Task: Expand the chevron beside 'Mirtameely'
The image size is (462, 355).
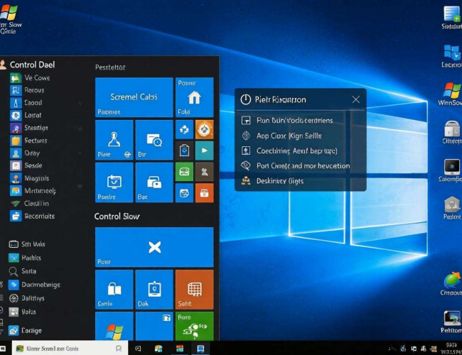Action: tap(80, 186)
